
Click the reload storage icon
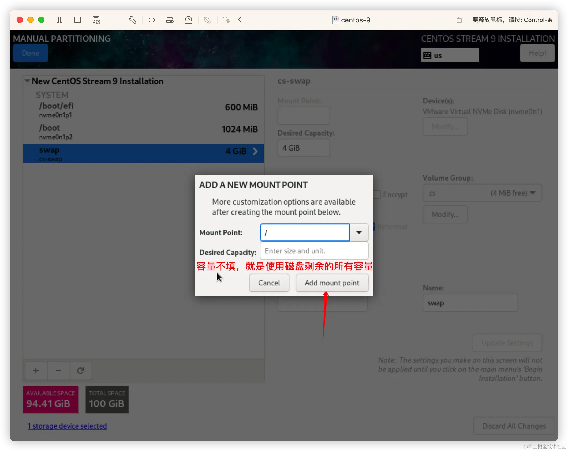81,370
